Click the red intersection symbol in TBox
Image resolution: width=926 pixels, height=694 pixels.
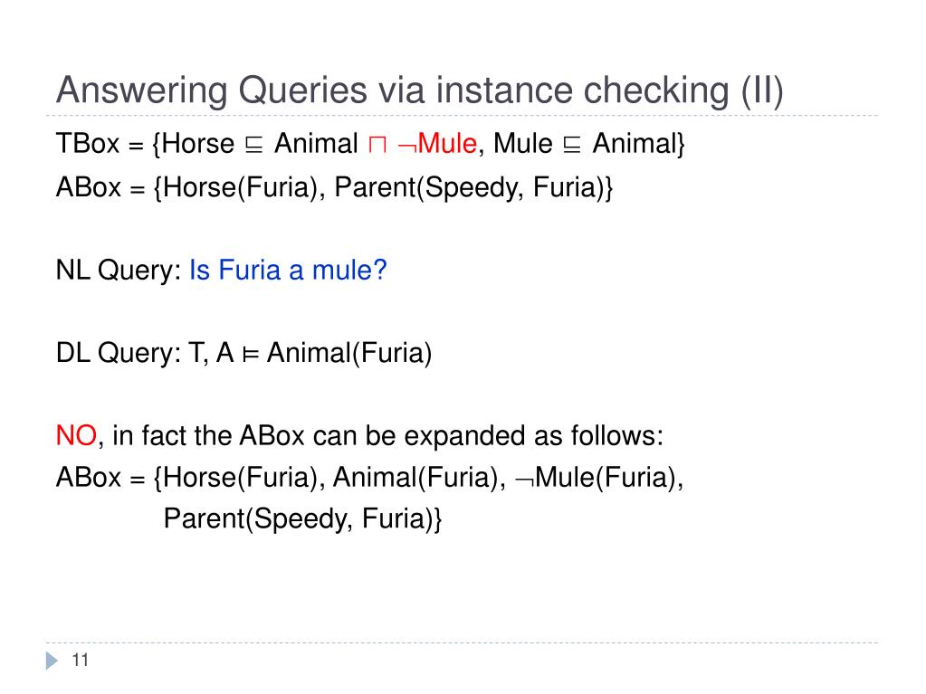click(x=377, y=145)
